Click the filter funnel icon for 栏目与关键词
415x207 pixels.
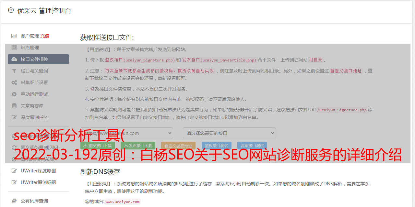click(x=14, y=71)
